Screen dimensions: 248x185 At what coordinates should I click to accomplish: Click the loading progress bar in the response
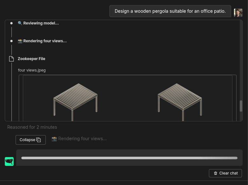coord(129,158)
